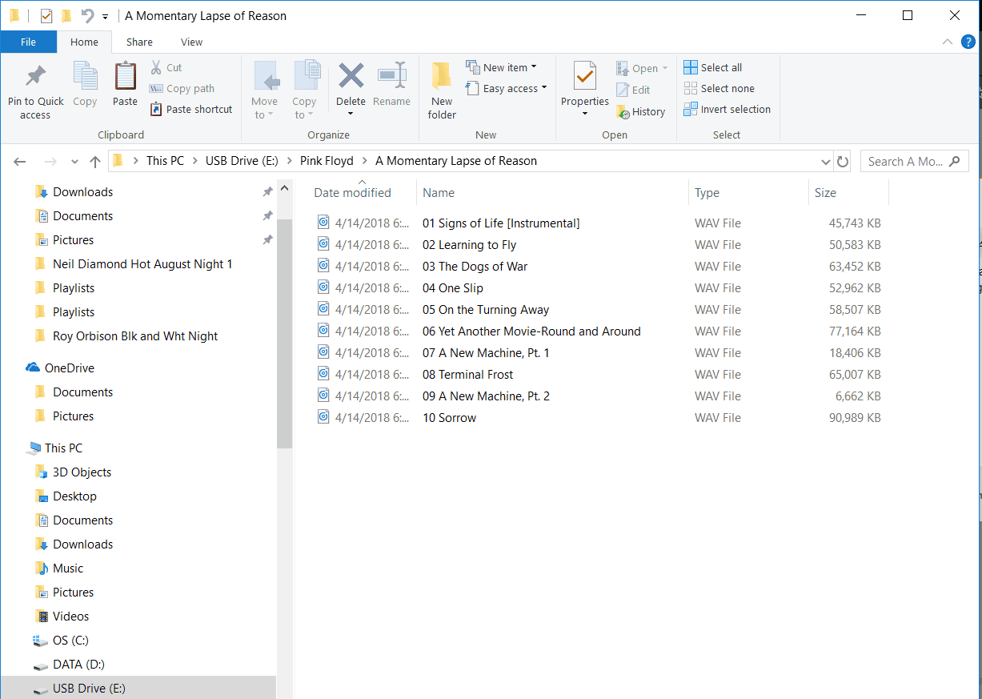
Task: Click Invert selection in the ribbon
Action: click(727, 109)
